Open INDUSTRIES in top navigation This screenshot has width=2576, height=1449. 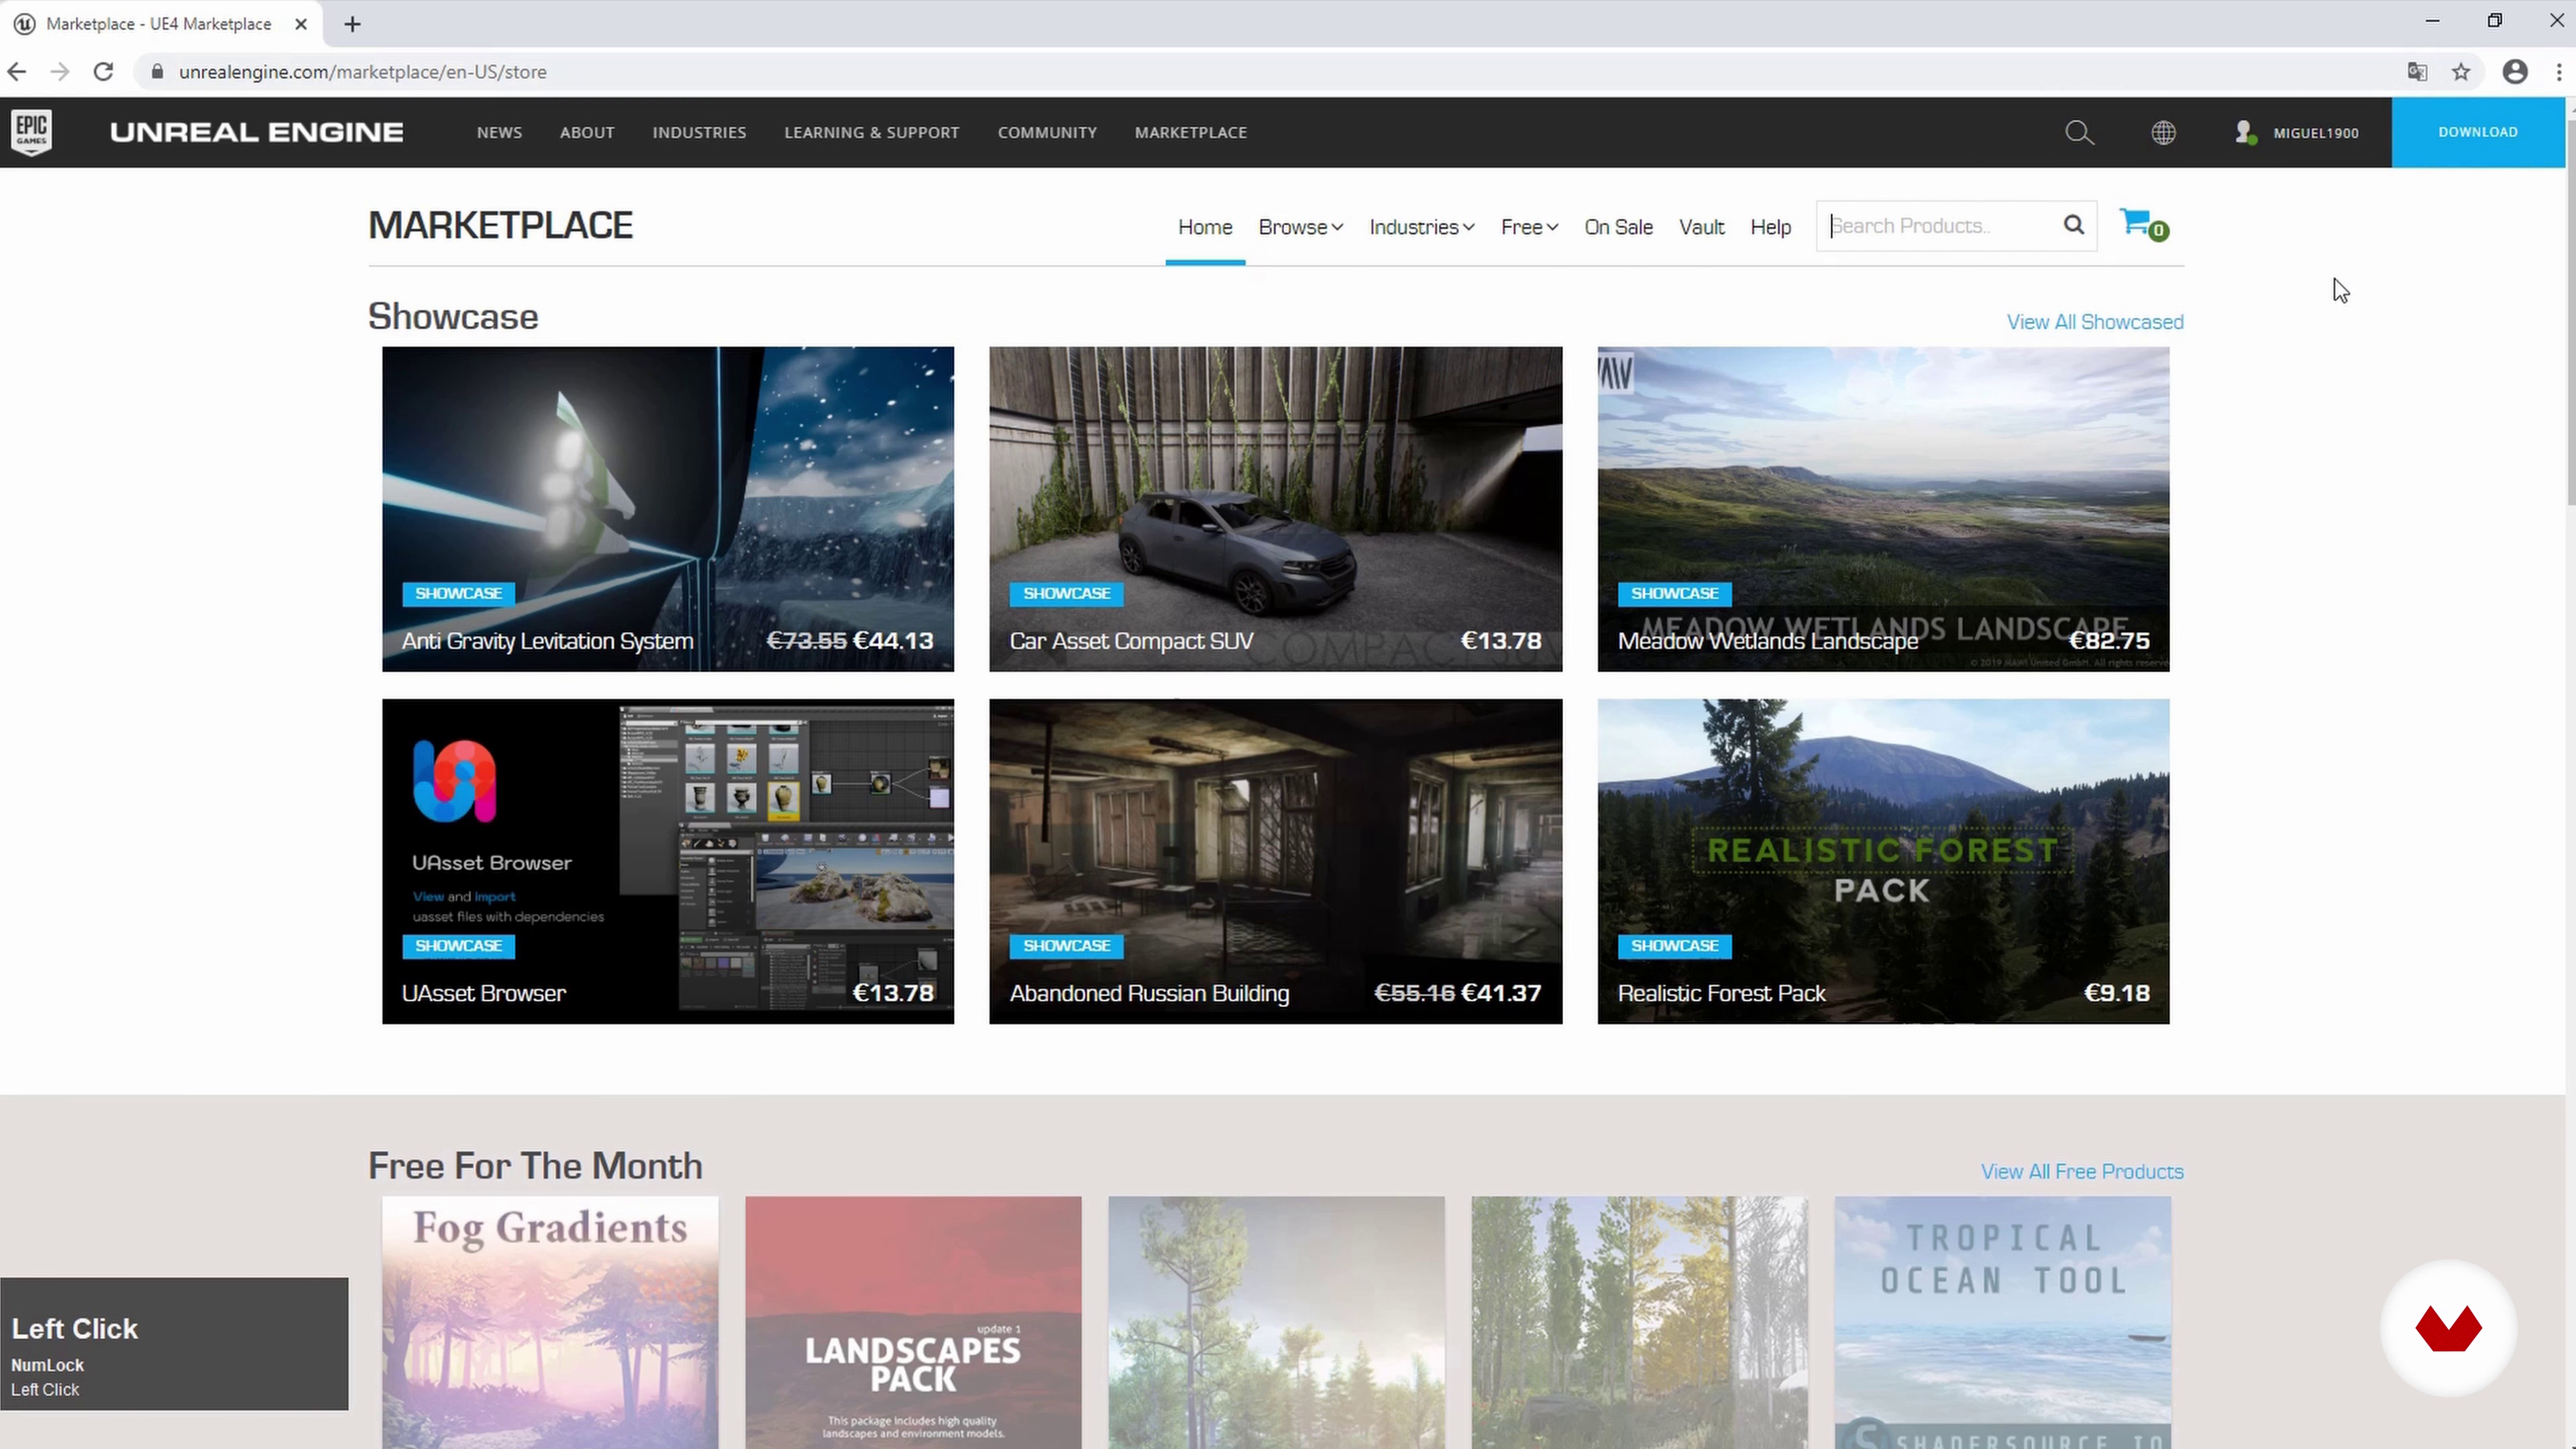[x=699, y=132]
